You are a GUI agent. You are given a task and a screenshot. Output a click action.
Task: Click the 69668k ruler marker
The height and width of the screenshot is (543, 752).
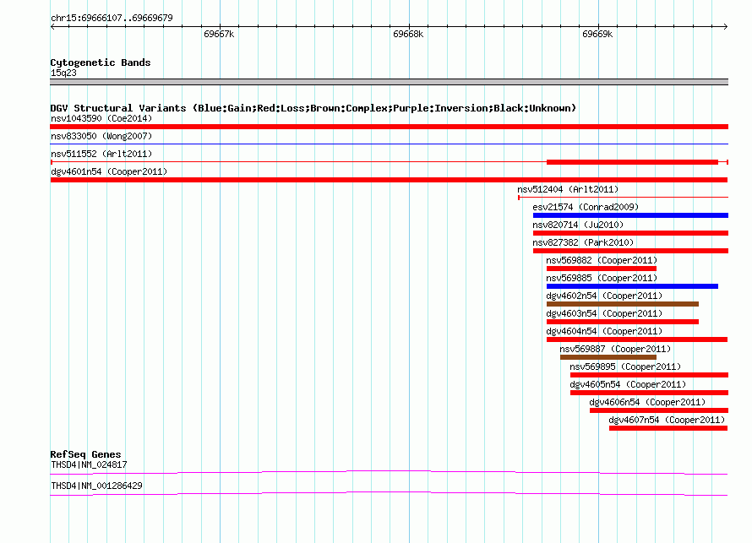point(408,34)
